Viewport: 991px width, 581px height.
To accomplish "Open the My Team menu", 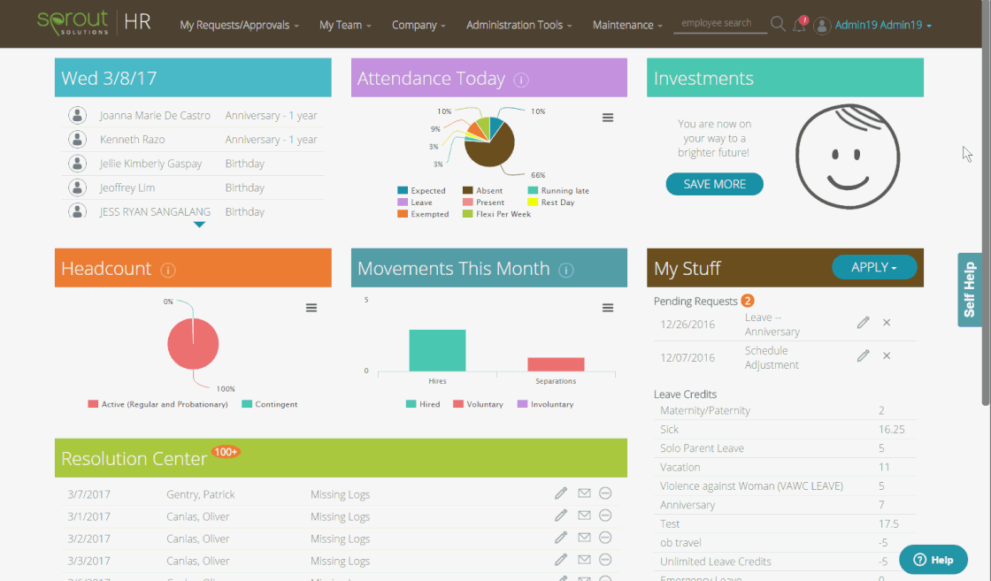I will (344, 24).
